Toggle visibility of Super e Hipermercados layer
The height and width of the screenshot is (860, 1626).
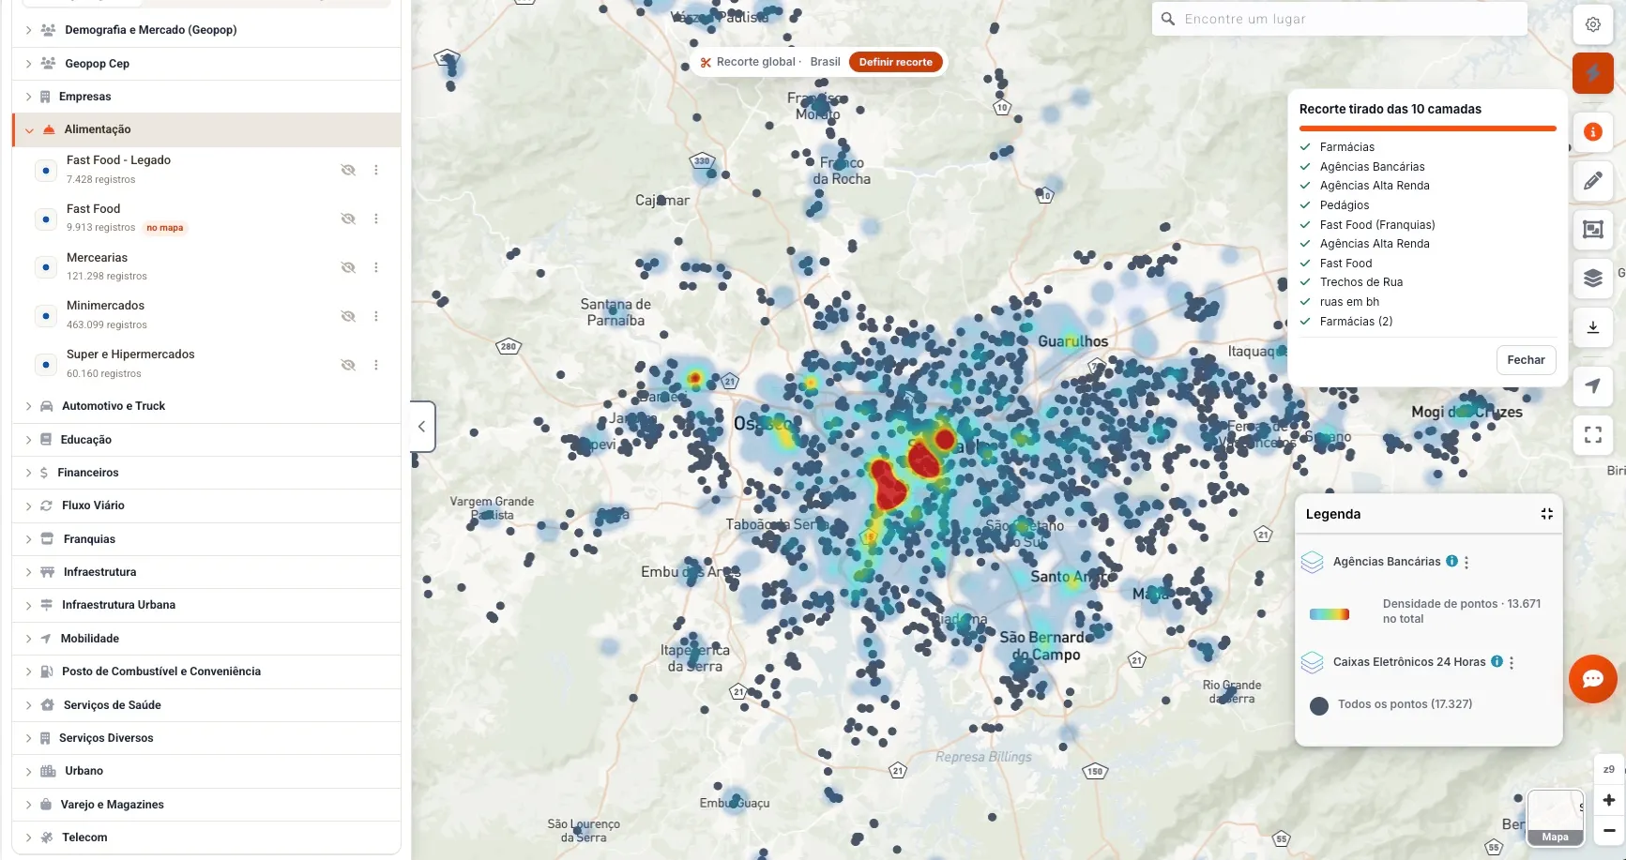tap(348, 365)
